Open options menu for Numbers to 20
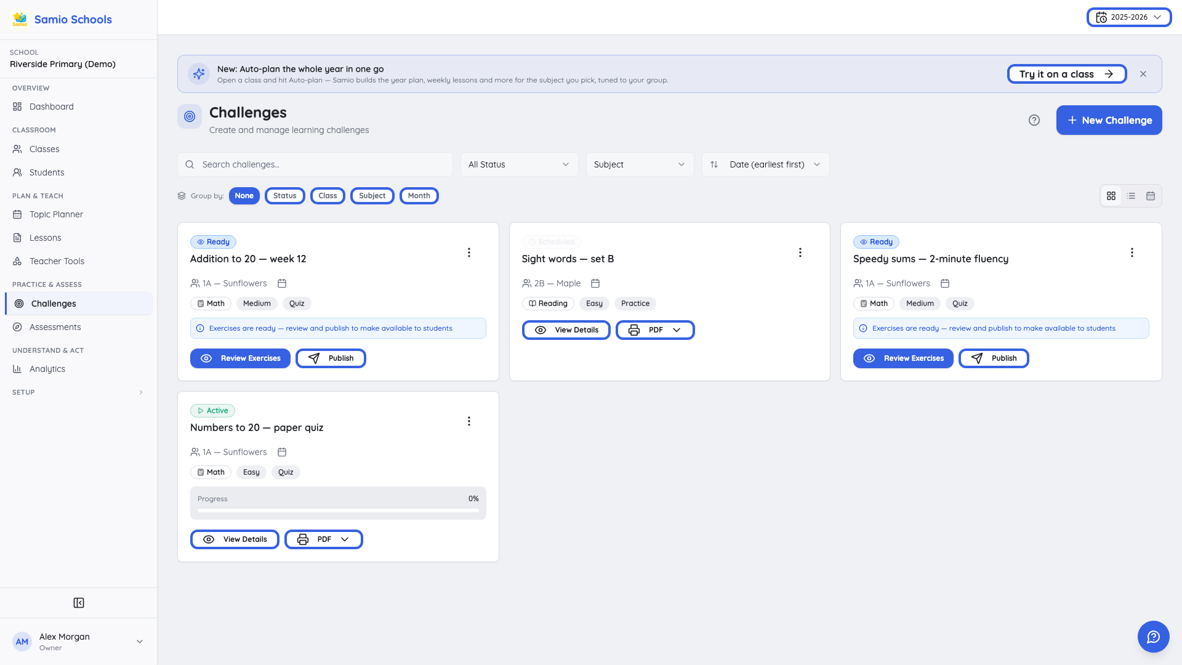Screen dimensions: 1182x665 (x=469, y=421)
